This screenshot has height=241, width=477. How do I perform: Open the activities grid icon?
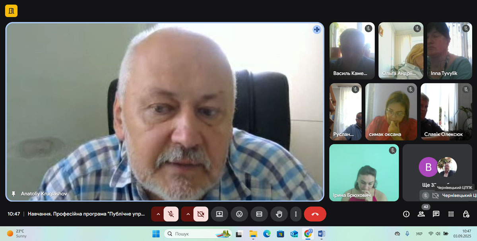click(x=451, y=214)
